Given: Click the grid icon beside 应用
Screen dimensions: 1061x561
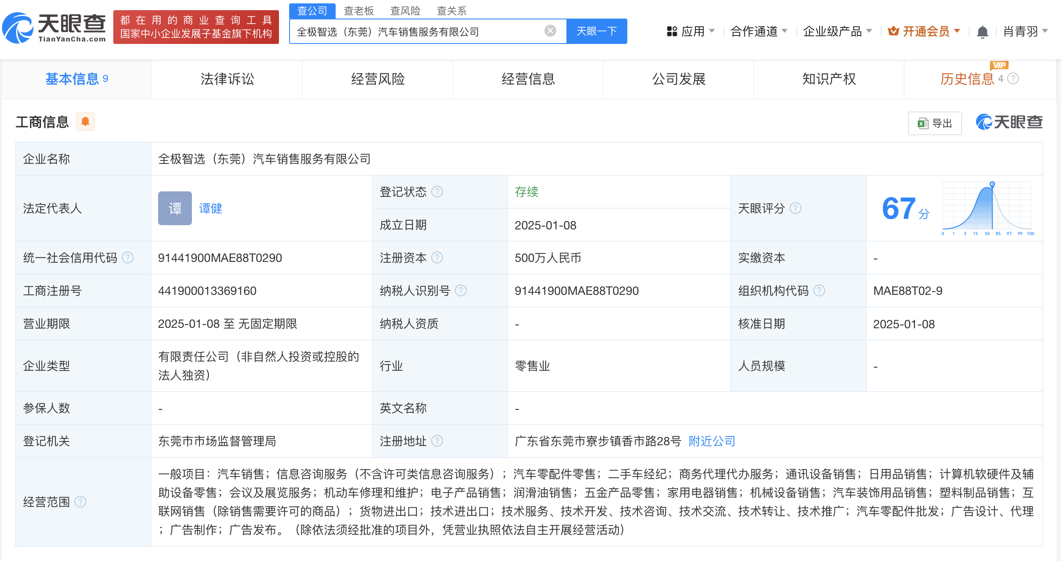Looking at the screenshot, I should click(673, 31).
